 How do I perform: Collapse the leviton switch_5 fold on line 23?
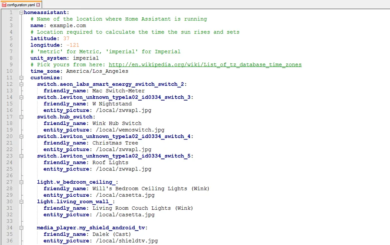(x=21, y=156)
